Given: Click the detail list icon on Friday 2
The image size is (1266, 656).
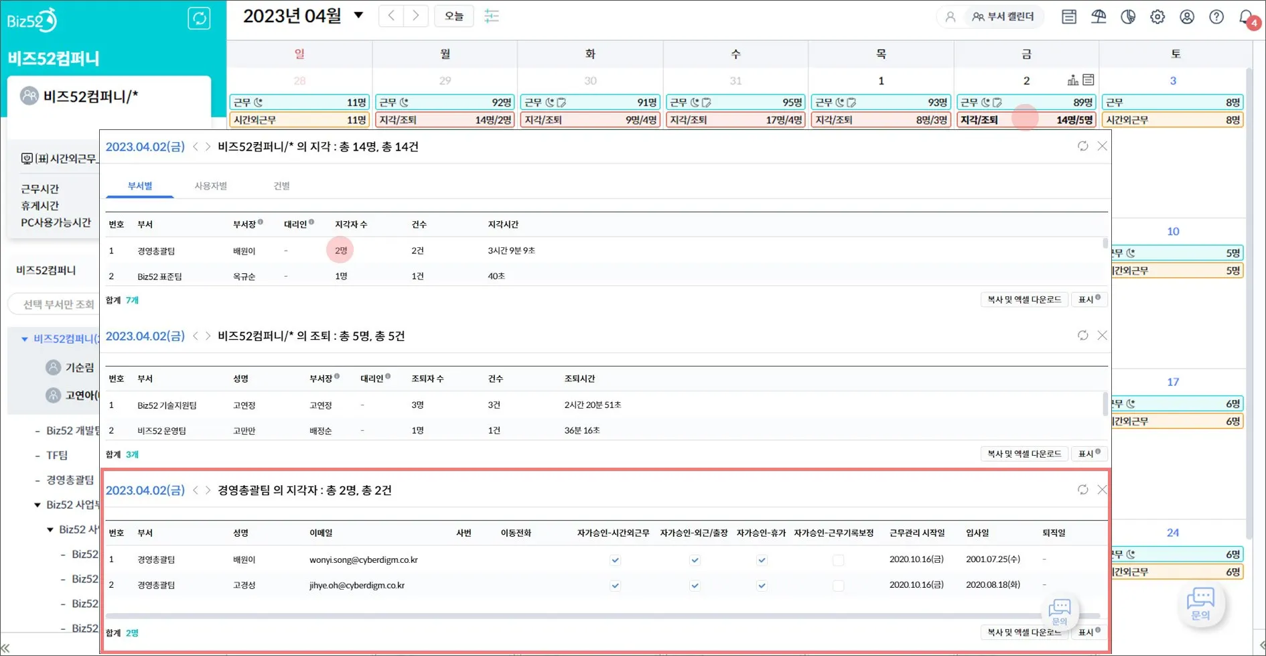Looking at the screenshot, I should click(x=1088, y=80).
